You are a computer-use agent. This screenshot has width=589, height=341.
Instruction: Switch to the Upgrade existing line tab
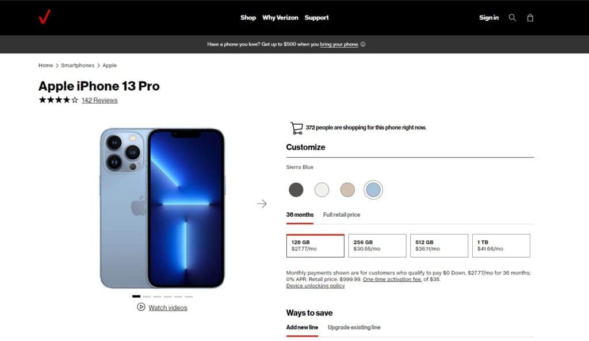coord(354,327)
